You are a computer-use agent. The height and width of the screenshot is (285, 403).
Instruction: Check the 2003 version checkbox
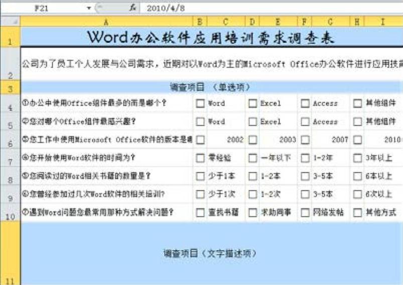(x=252, y=140)
